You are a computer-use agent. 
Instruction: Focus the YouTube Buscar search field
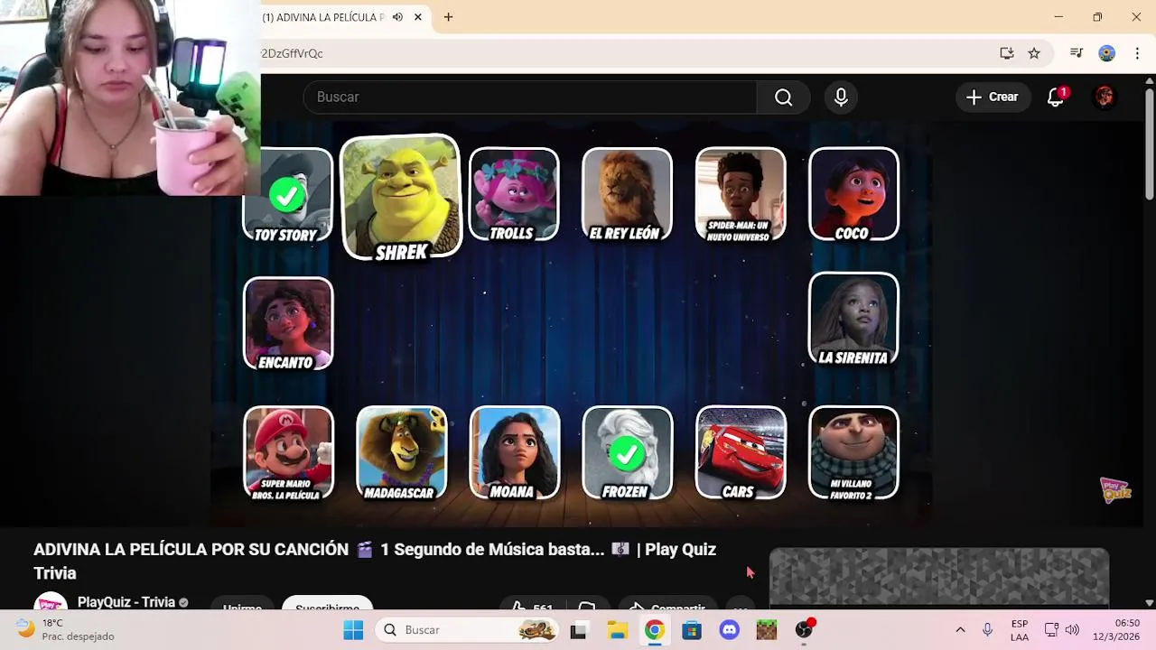coord(530,97)
